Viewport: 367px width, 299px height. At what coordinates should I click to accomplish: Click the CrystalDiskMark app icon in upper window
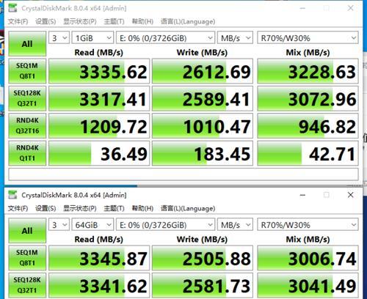(12, 8)
